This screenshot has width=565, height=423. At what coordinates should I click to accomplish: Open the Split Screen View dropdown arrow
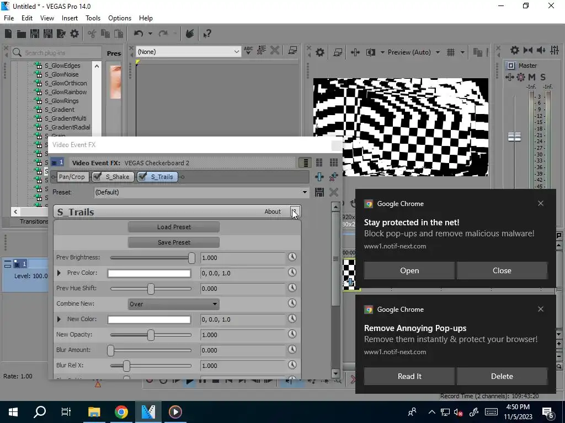[x=382, y=52]
